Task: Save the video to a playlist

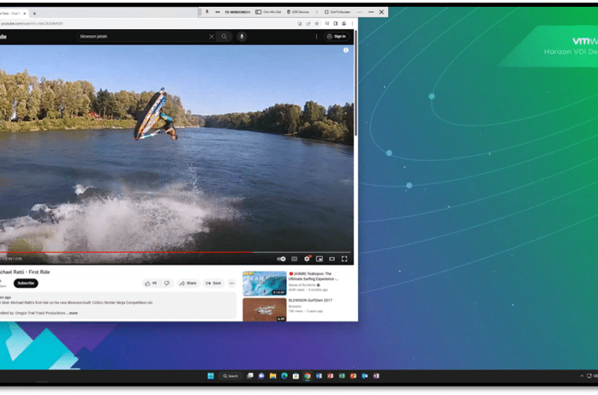Action: click(x=213, y=283)
